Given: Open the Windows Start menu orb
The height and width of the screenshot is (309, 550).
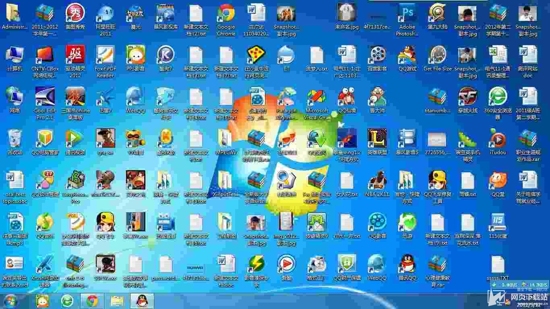Looking at the screenshot, I should [x=11, y=301].
